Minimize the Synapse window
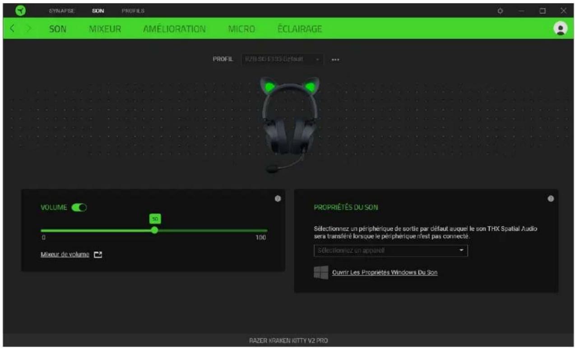This screenshot has width=575, height=349. pyautogui.click(x=521, y=10)
